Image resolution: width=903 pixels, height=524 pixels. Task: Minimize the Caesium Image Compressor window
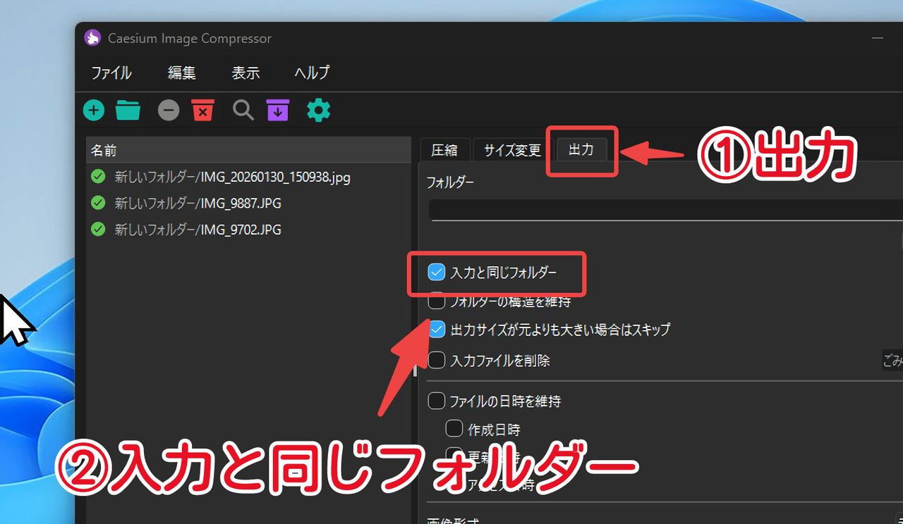click(878, 38)
